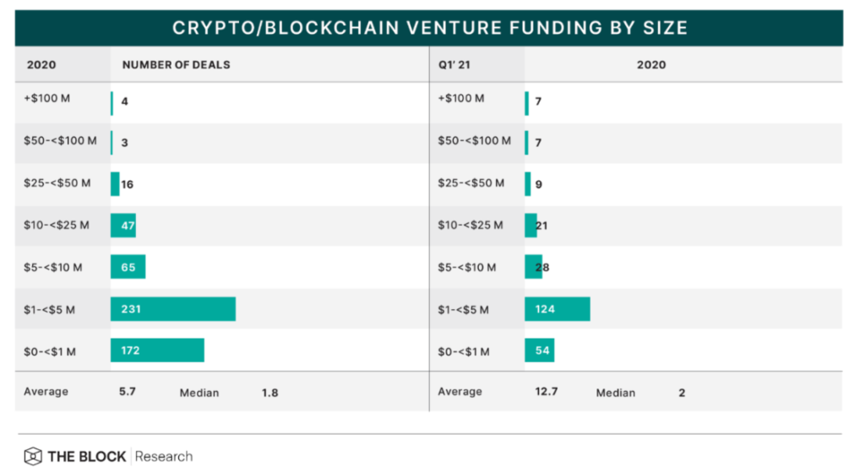The image size is (865, 467).
Task: Click the 2020 median value 1.8
Action: [269, 392]
